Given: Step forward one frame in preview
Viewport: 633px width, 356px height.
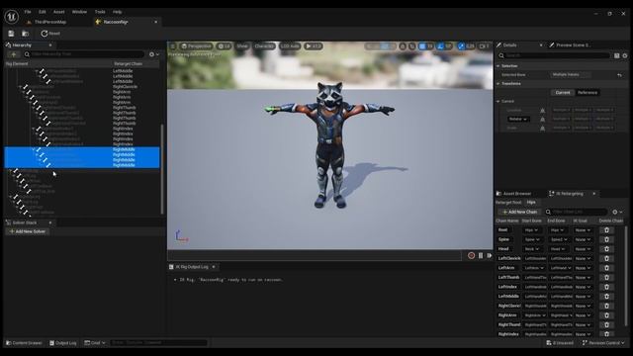Looking at the screenshot, I should [x=490, y=255].
